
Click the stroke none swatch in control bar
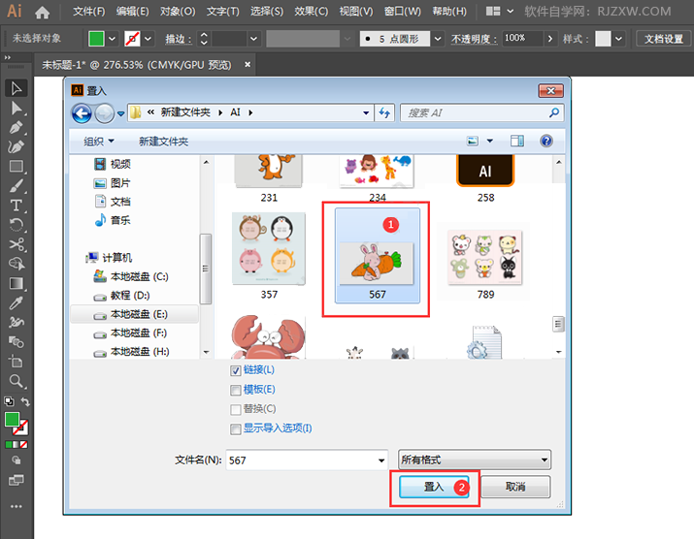[132, 39]
